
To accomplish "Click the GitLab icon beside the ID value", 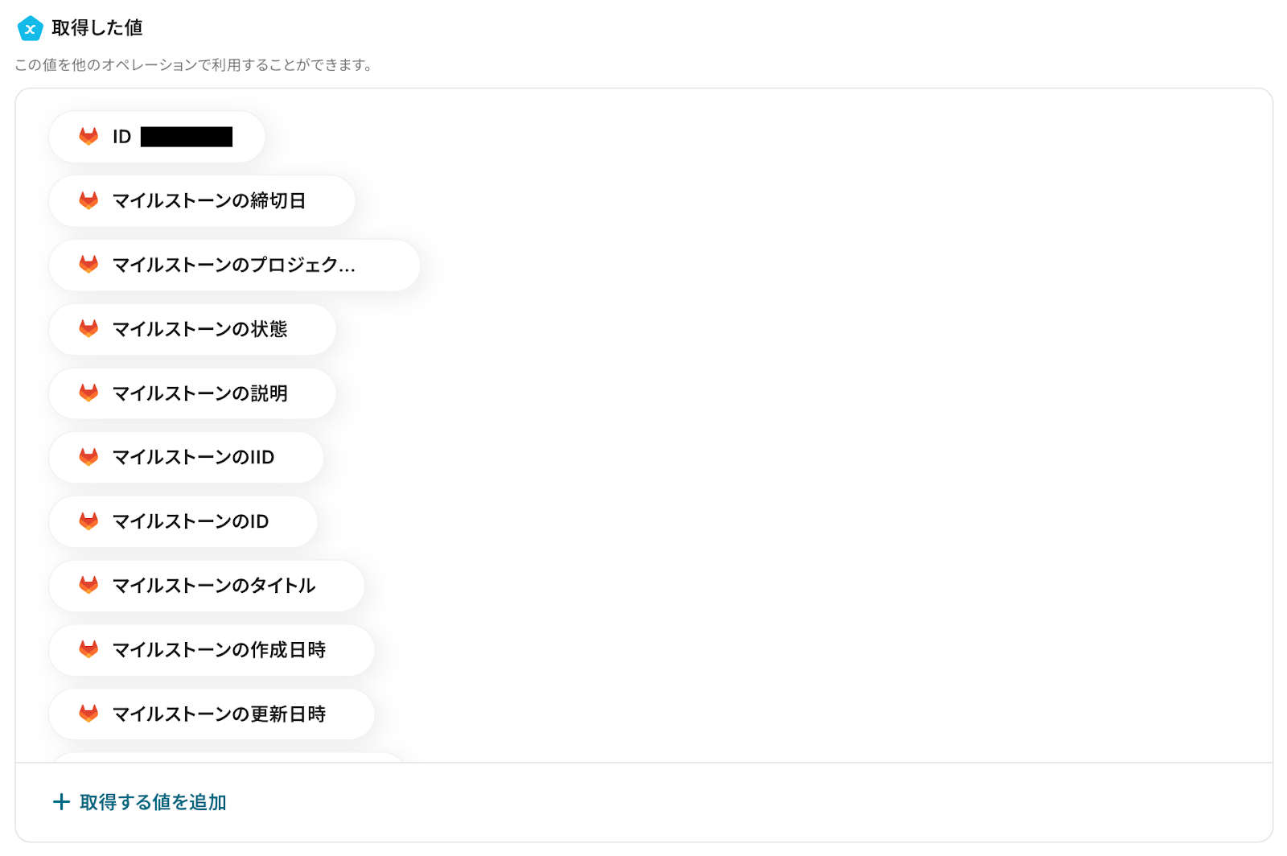I will click(x=88, y=137).
